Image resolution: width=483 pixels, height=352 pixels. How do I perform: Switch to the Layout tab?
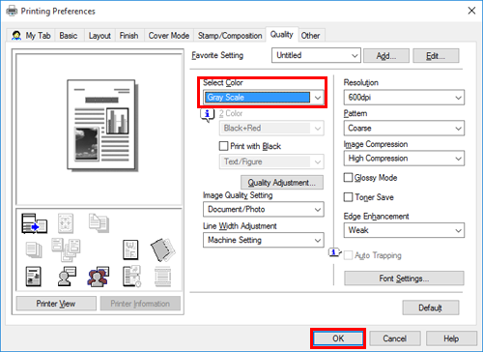tap(99, 36)
